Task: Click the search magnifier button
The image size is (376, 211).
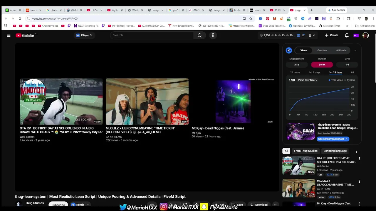Action: [x=200, y=35]
